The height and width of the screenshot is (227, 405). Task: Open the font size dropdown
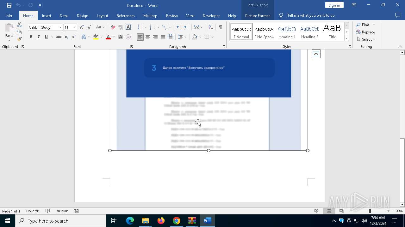75,27
